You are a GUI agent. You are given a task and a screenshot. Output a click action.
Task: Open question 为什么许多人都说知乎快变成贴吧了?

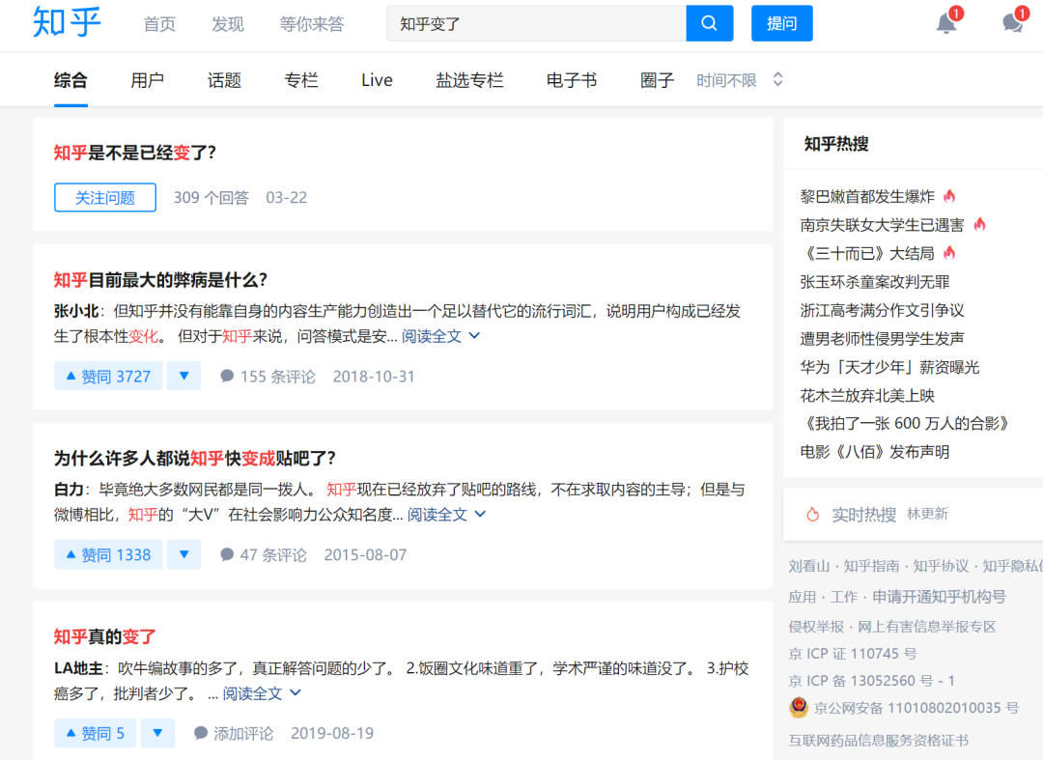[x=195, y=458]
